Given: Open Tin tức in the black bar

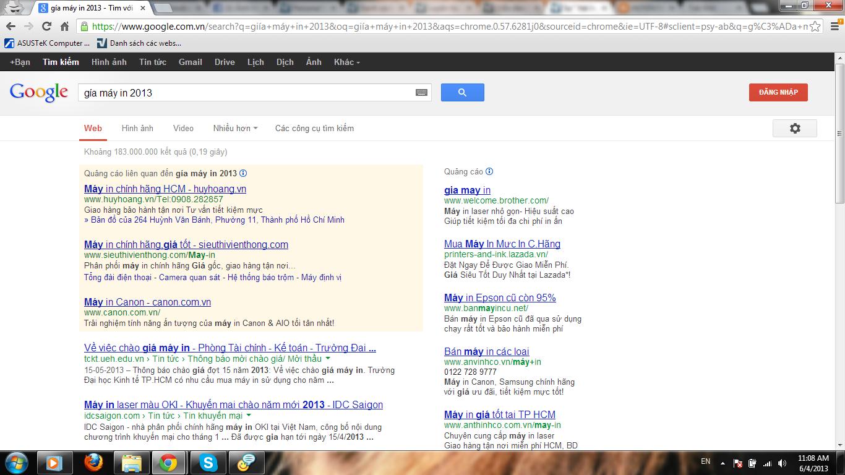Looking at the screenshot, I should (153, 62).
